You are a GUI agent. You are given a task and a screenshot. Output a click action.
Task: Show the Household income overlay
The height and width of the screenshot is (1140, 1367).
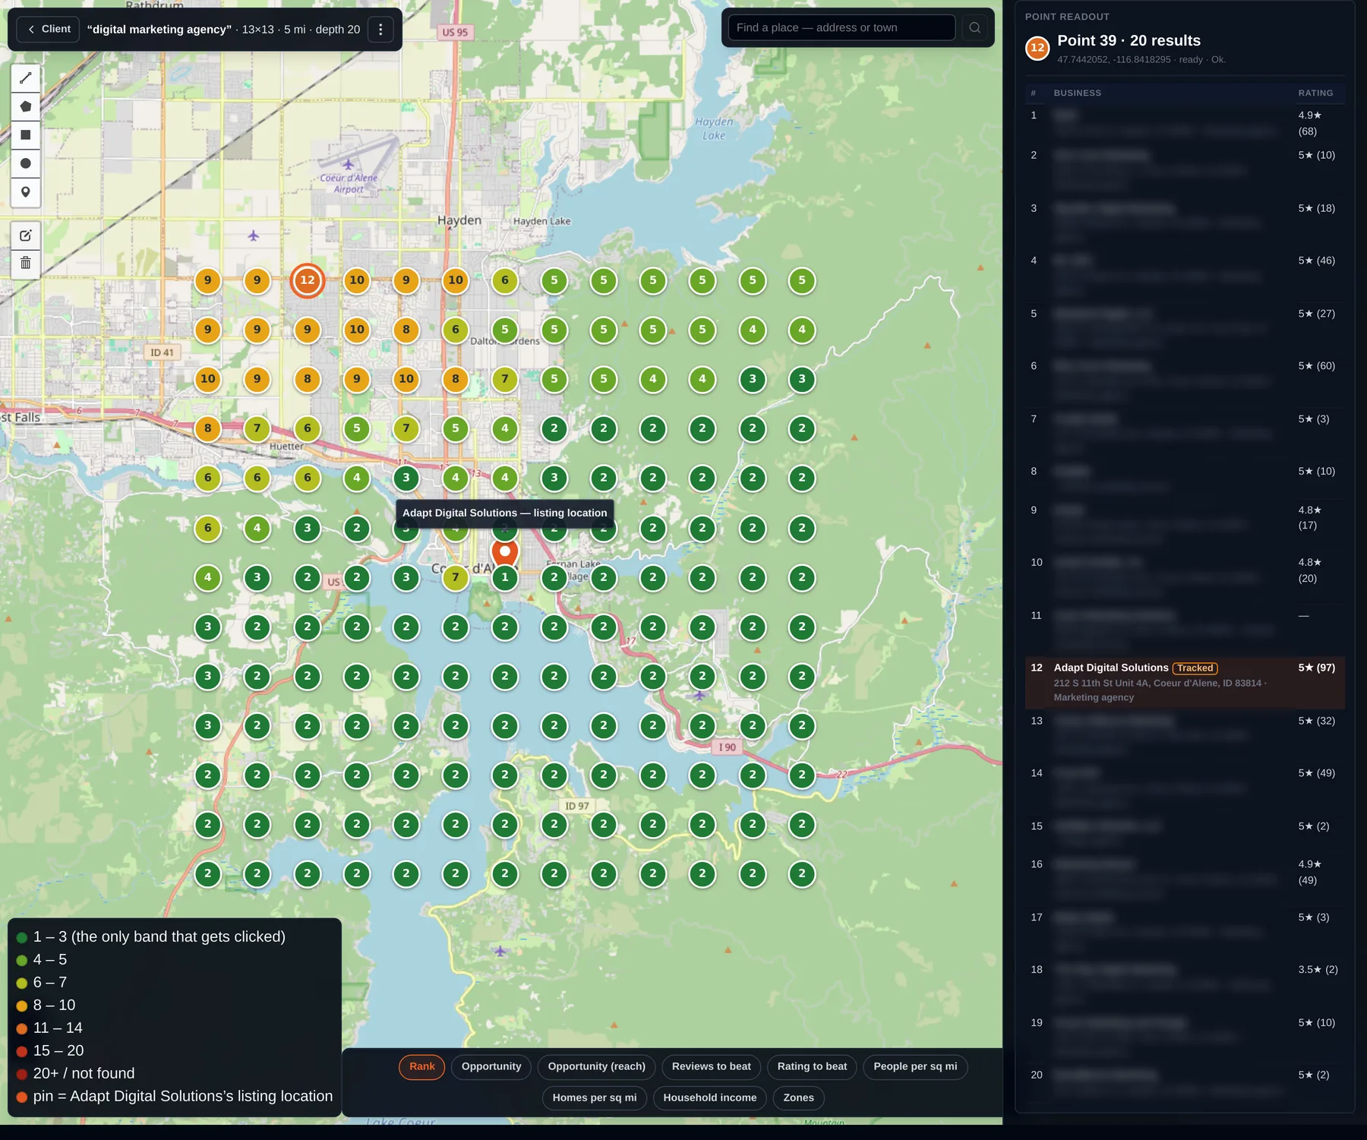pos(710,1097)
